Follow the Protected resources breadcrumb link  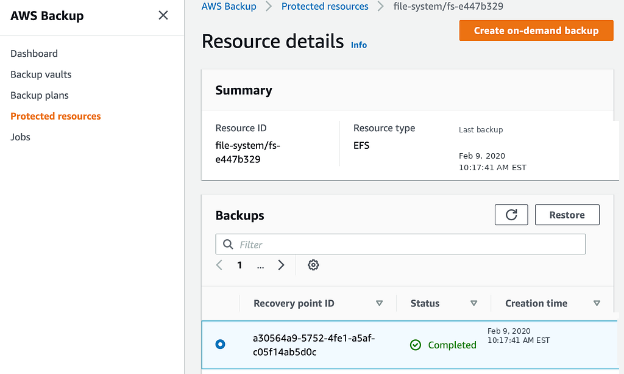[325, 6]
